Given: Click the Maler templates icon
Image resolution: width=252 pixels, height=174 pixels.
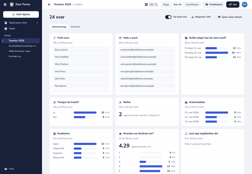Looking at the screenshot, I should click(6, 29).
